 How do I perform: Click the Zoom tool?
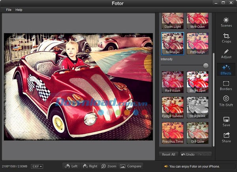pos(109,166)
